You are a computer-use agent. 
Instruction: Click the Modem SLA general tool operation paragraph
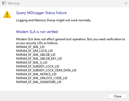coord(70,41)
